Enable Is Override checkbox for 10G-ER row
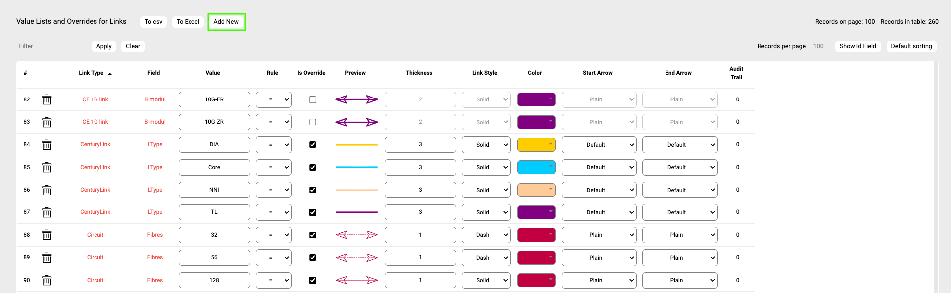This screenshot has height=293, width=951. (312, 99)
